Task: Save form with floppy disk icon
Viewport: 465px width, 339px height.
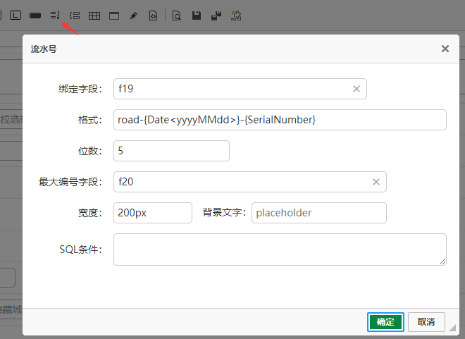Action: tap(197, 16)
